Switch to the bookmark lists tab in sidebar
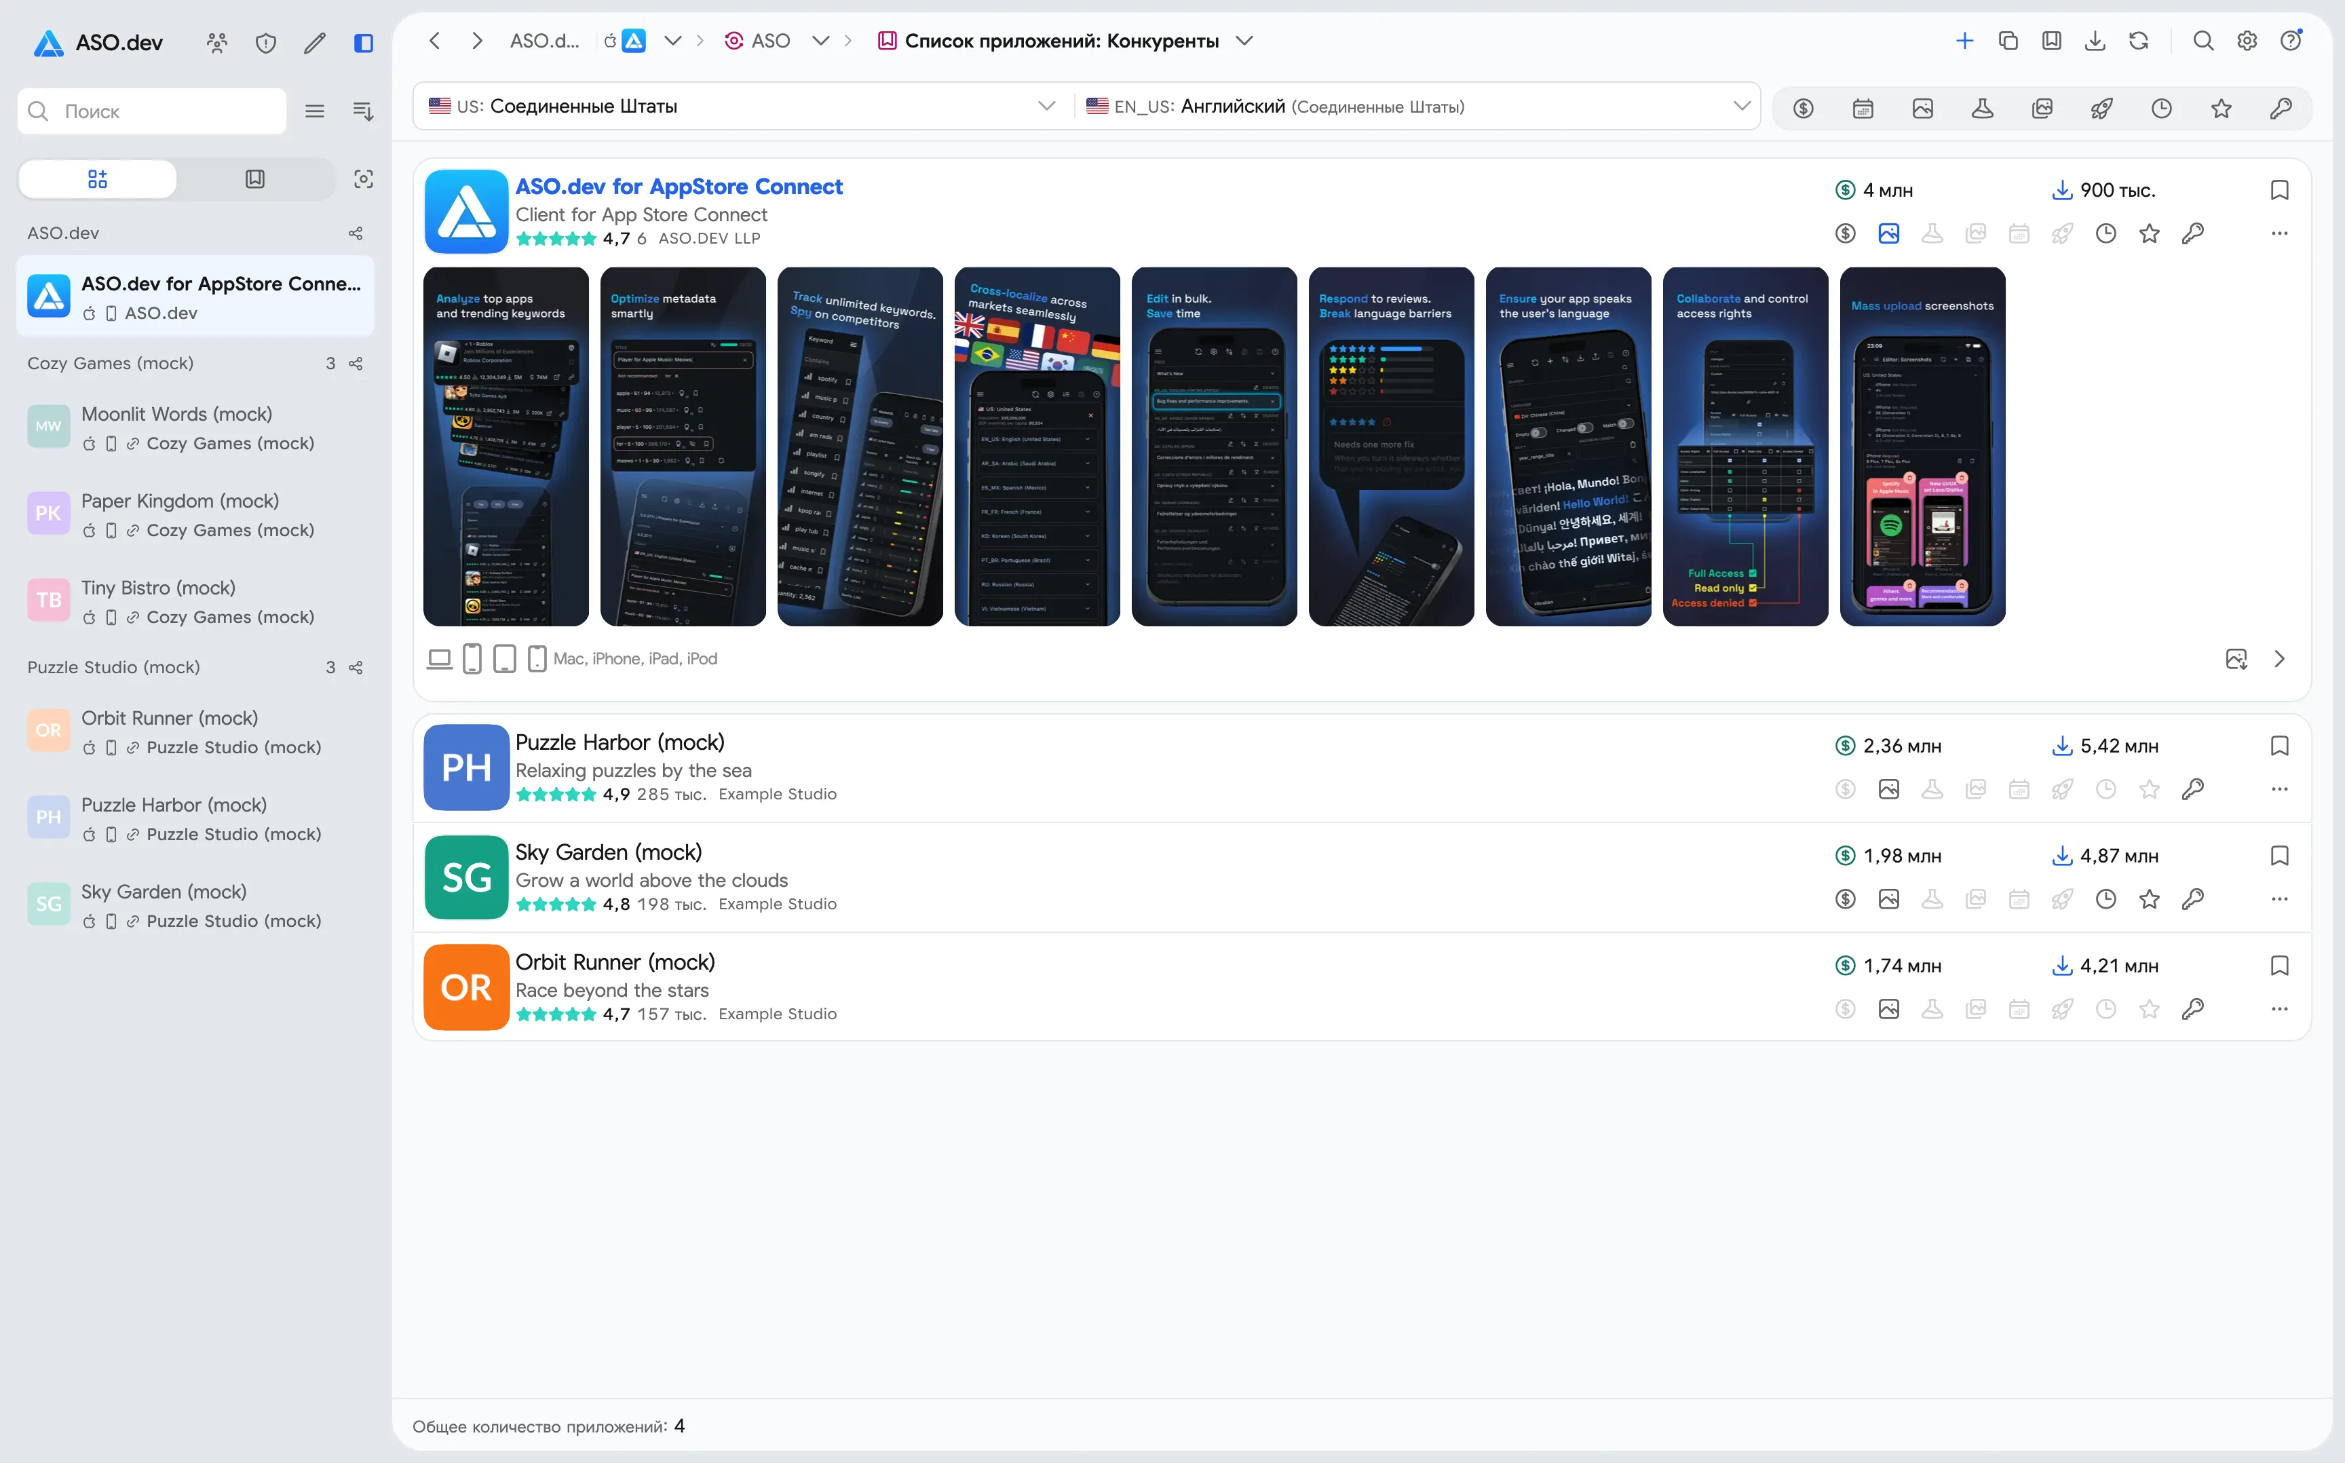The height and width of the screenshot is (1463, 2345). click(x=254, y=179)
